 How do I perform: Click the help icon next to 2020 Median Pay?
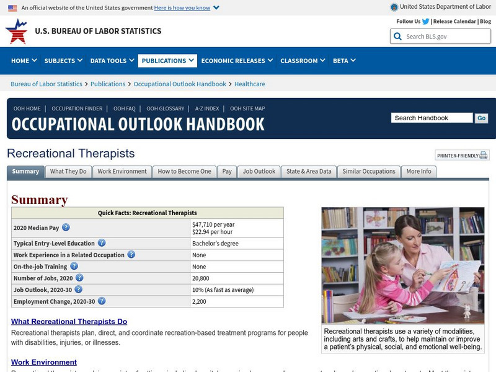(x=66, y=226)
